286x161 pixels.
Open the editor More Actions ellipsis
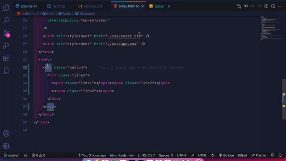pos(280,6)
